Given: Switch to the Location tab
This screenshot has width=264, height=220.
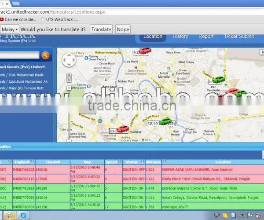Looking at the screenshot, I should coord(153,37).
